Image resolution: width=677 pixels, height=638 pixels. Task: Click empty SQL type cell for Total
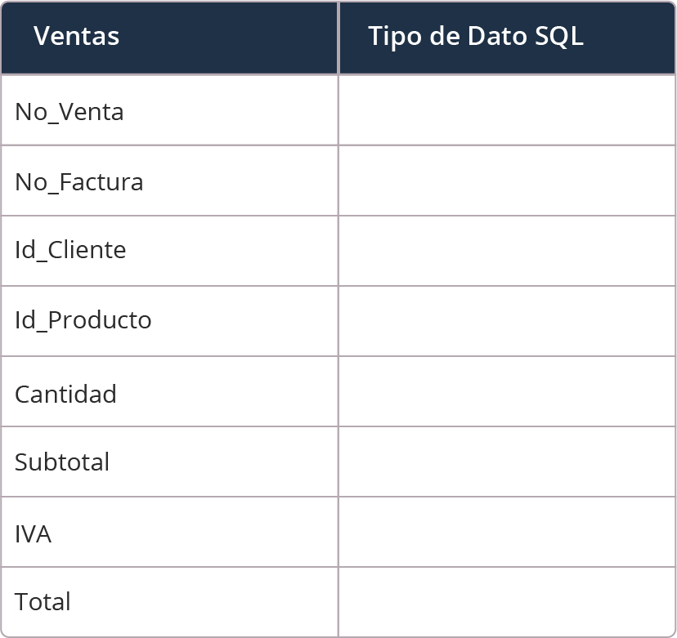click(507, 602)
